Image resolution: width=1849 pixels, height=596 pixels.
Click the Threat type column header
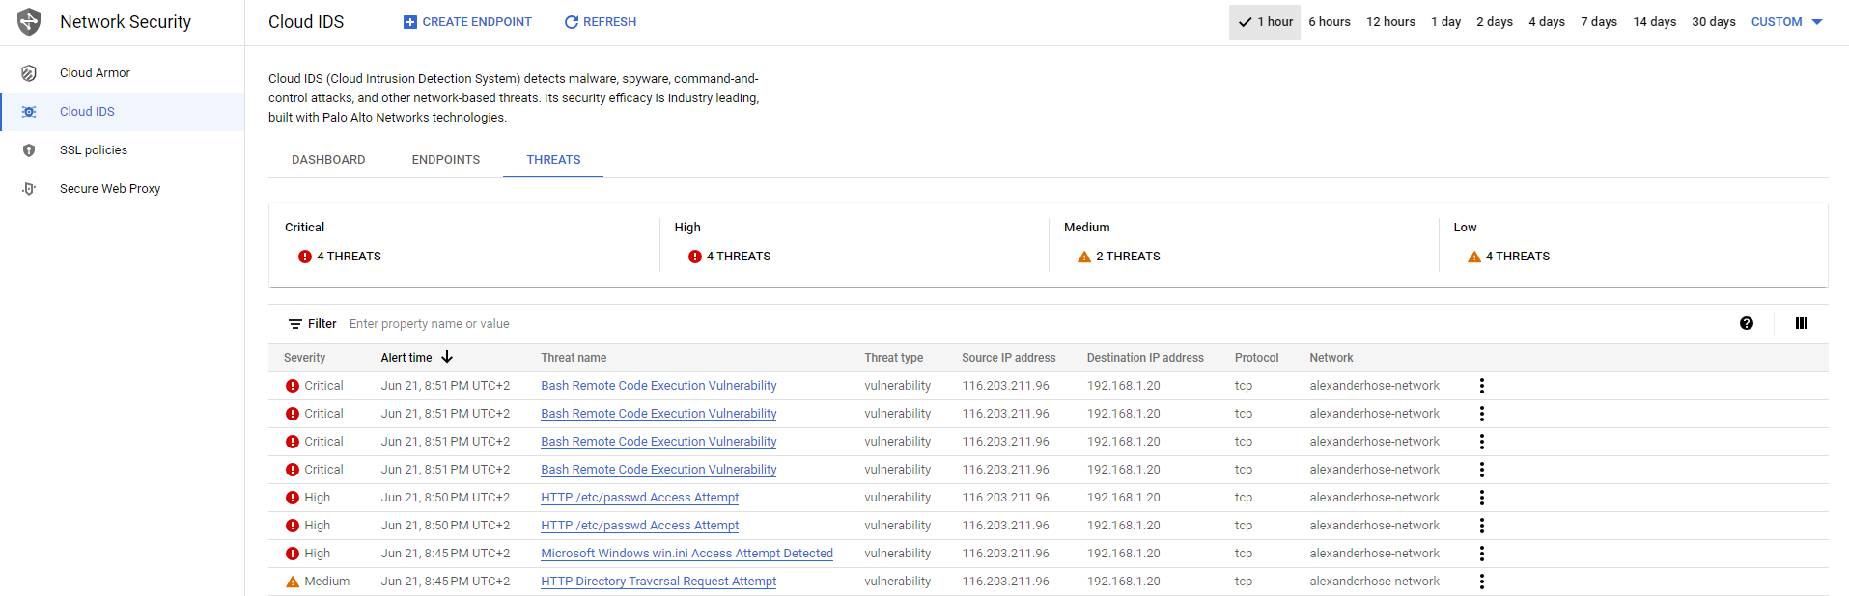point(893,358)
